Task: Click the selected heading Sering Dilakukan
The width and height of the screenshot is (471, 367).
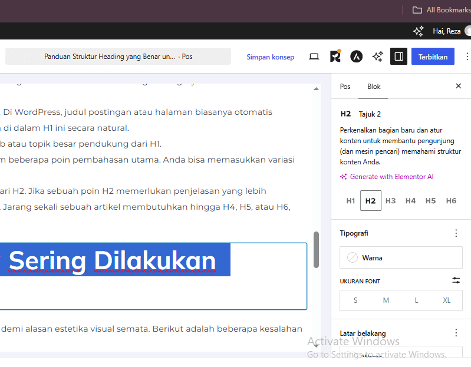Action: [x=113, y=260]
